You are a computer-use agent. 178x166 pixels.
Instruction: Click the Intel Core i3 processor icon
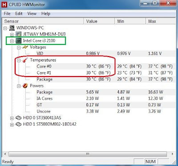click(x=19, y=41)
